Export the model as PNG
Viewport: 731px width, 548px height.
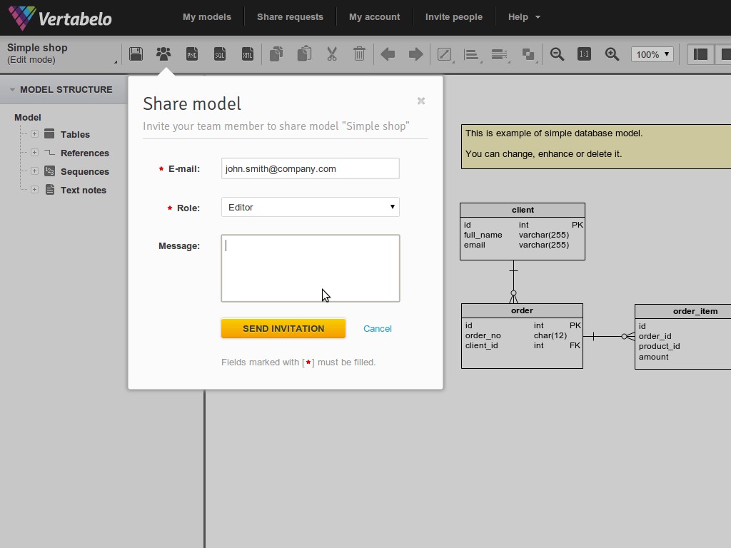[x=191, y=54]
